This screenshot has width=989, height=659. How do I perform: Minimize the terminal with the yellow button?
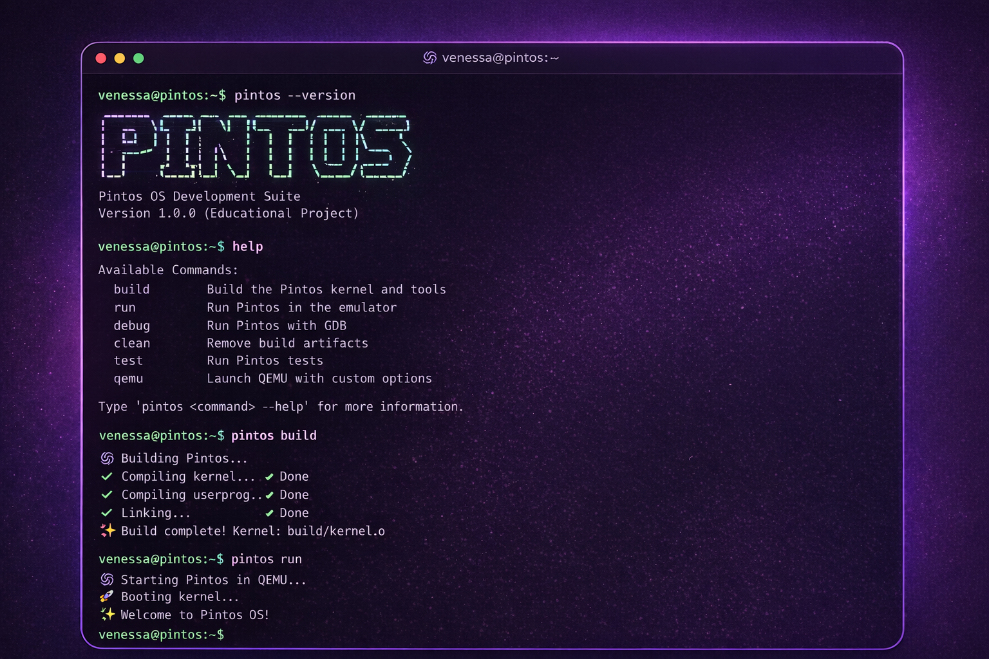coord(120,59)
